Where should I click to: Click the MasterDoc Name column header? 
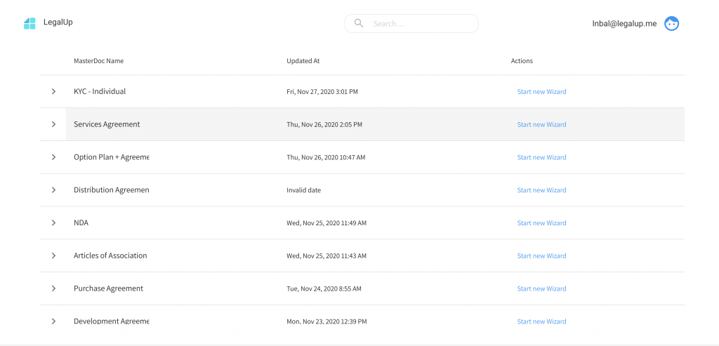[98, 61]
